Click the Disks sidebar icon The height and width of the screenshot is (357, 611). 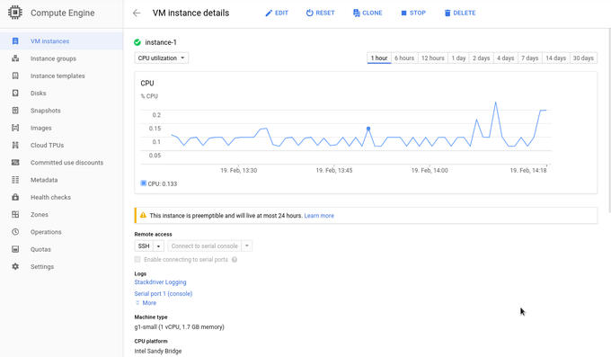pos(15,93)
